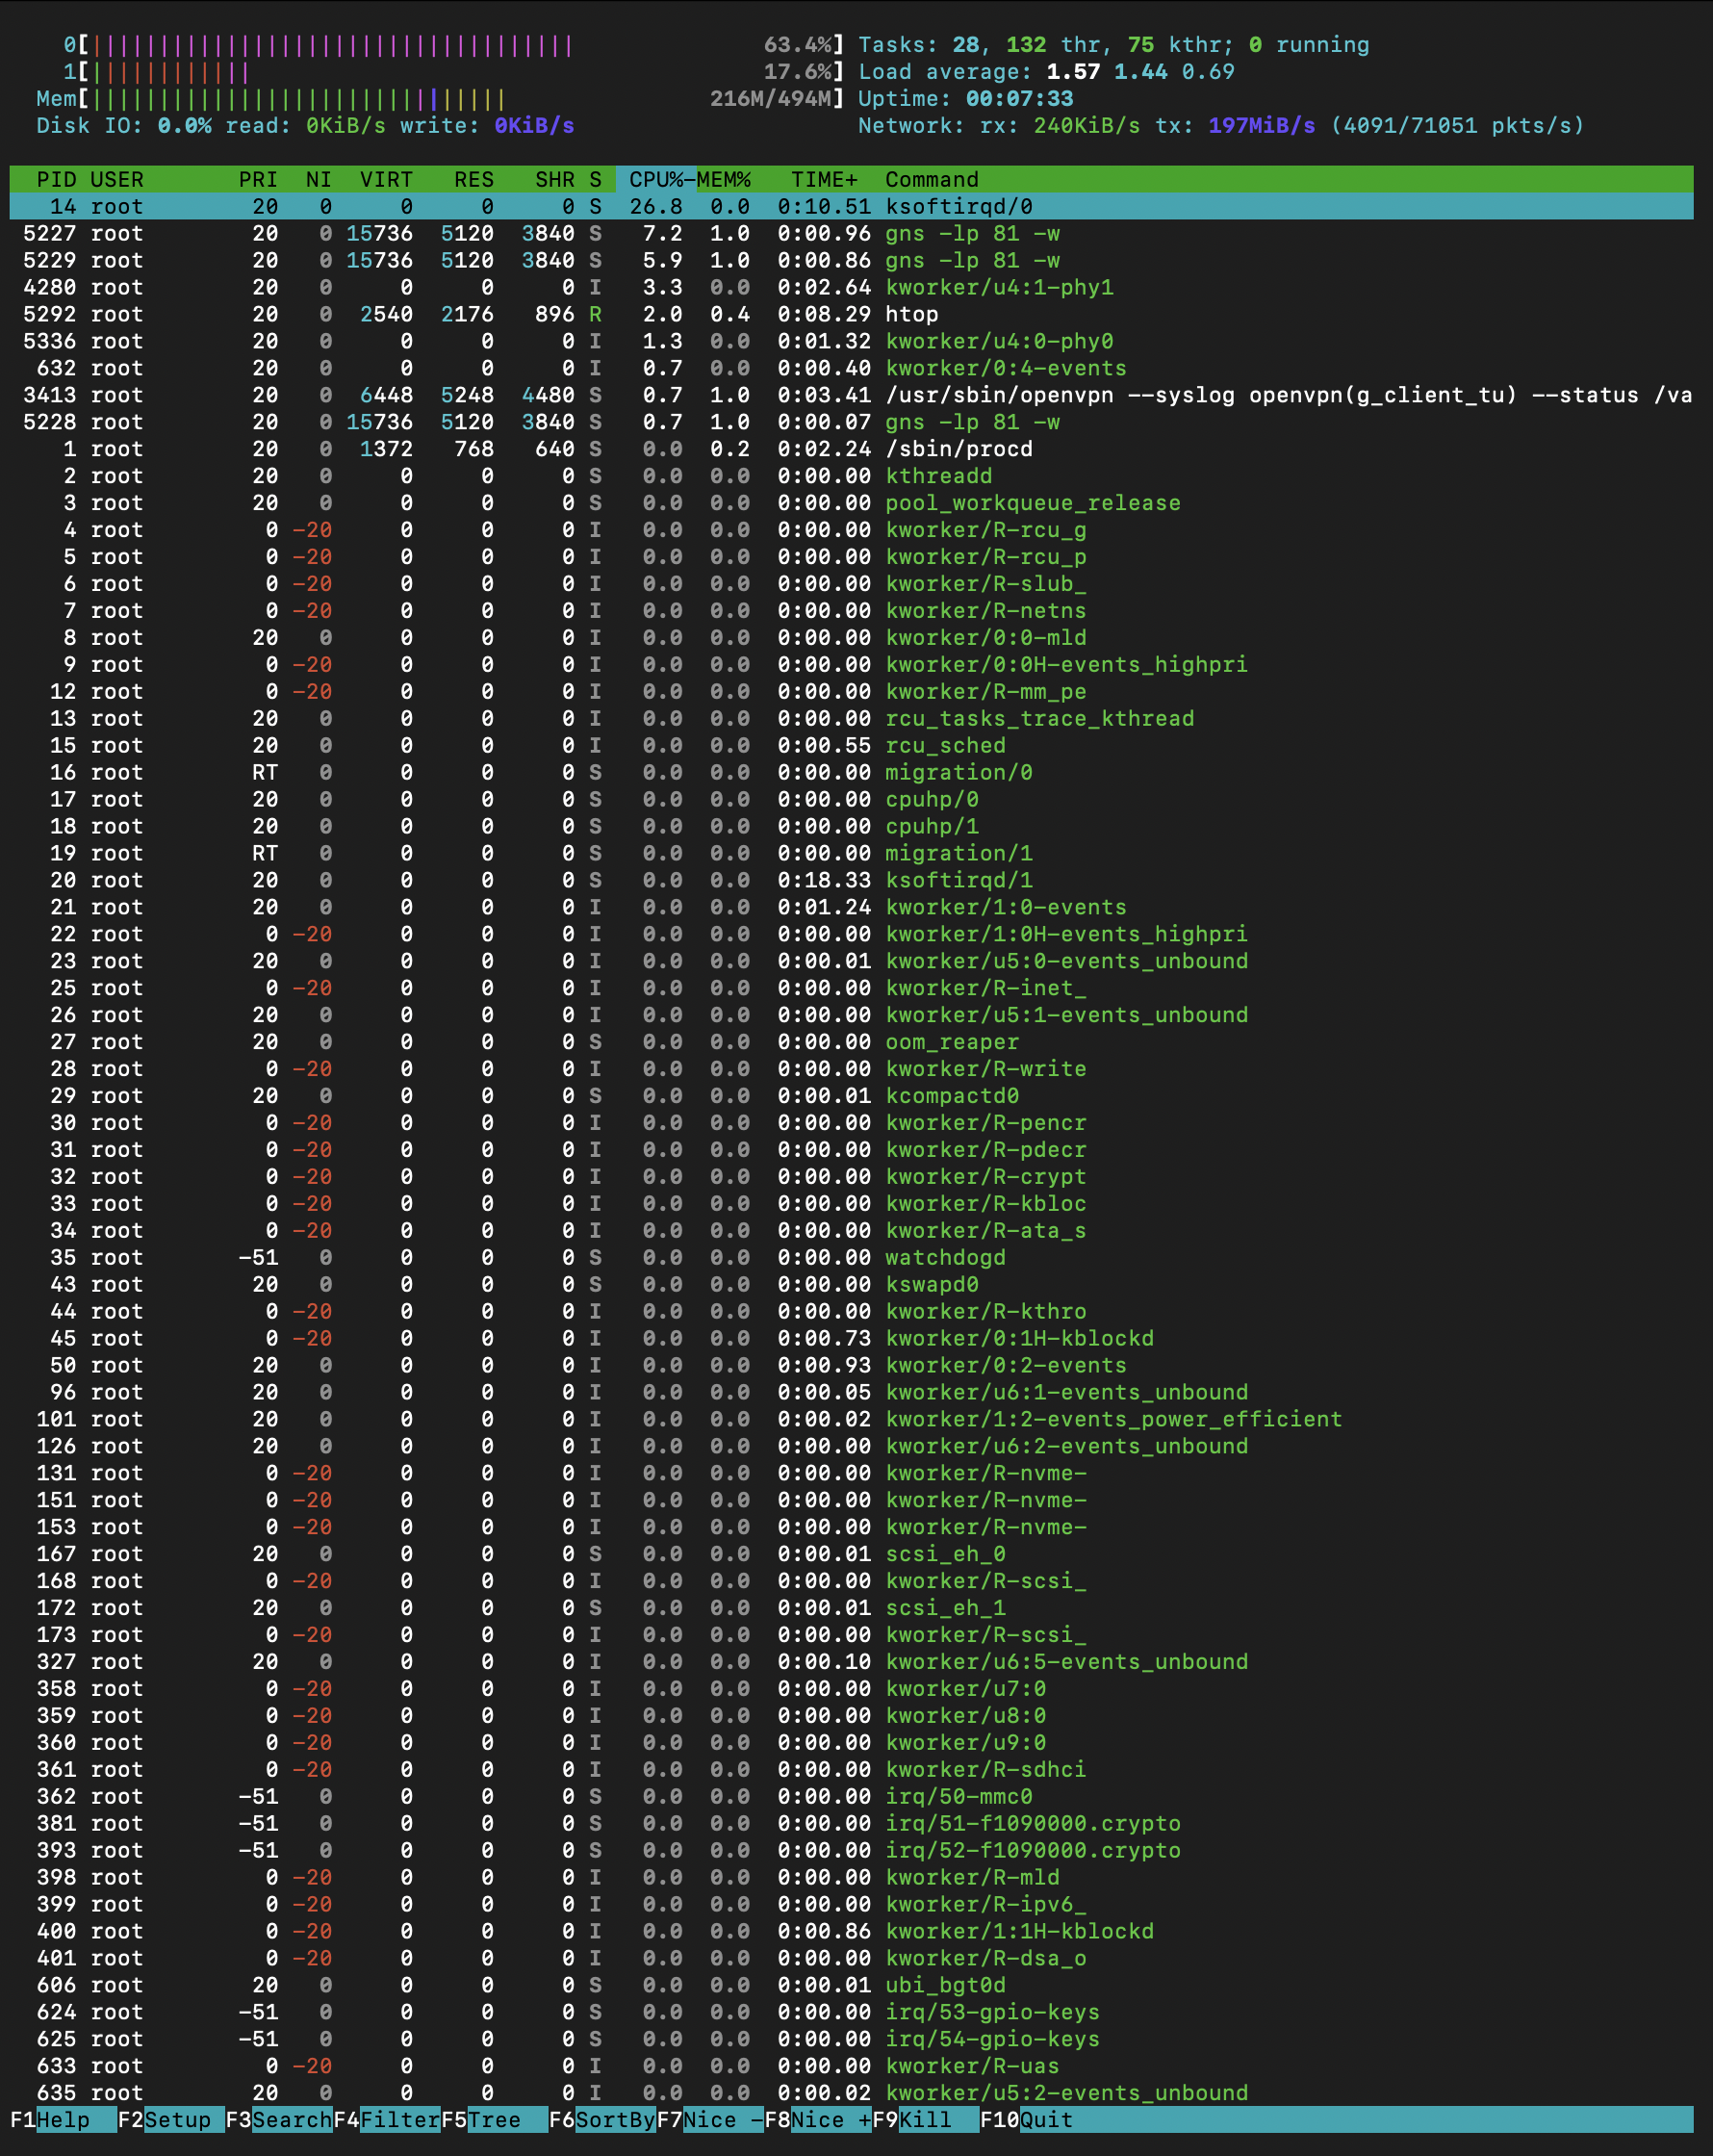Click F10 Quit to exit htop
This screenshot has height=2156, width=1713.
point(1046,2119)
